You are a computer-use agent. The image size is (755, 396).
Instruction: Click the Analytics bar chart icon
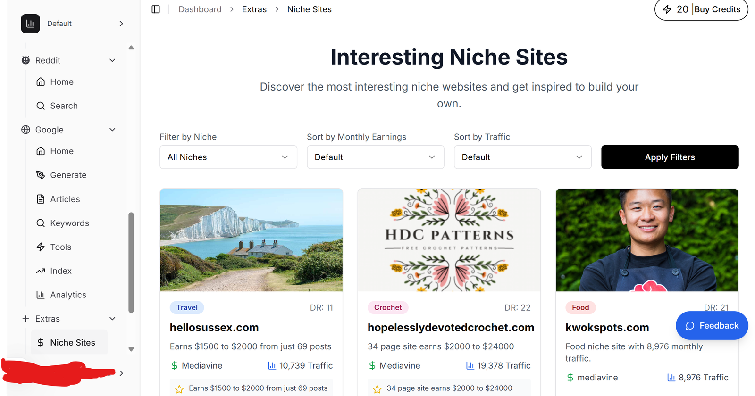41,295
